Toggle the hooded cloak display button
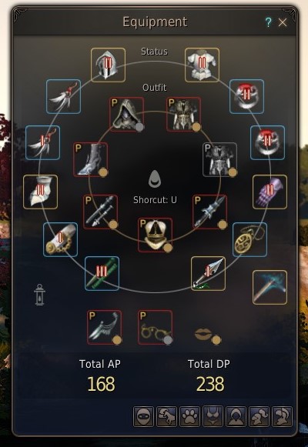Viewport: 308px width, 447px height. [236, 416]
